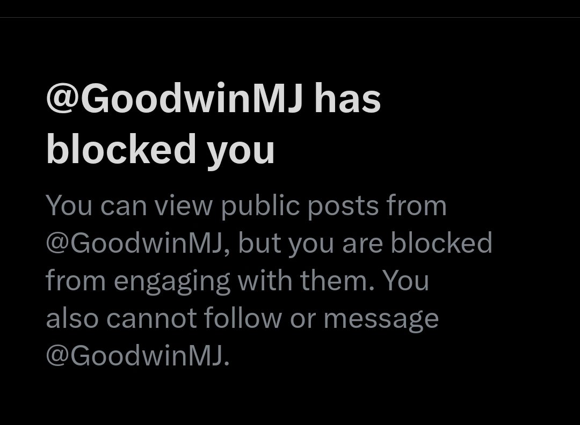Screen dimensions: 580x425
Task: Click the words "public posts" in the description
Action: coord(300,206)
